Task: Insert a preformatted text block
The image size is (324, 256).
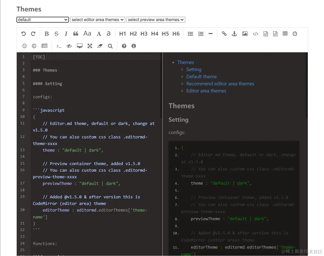Action: 266,34
